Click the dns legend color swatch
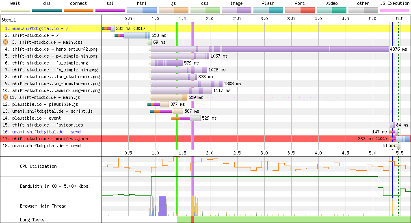 click(47, 11)
